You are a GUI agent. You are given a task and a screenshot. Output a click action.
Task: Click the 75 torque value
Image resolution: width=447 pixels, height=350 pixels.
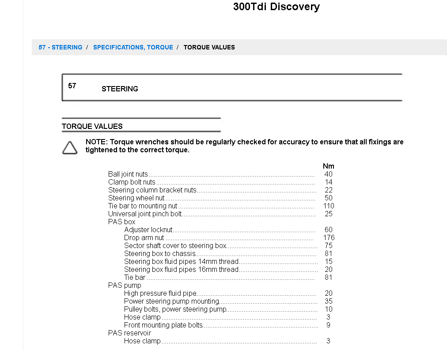point(329,246)
